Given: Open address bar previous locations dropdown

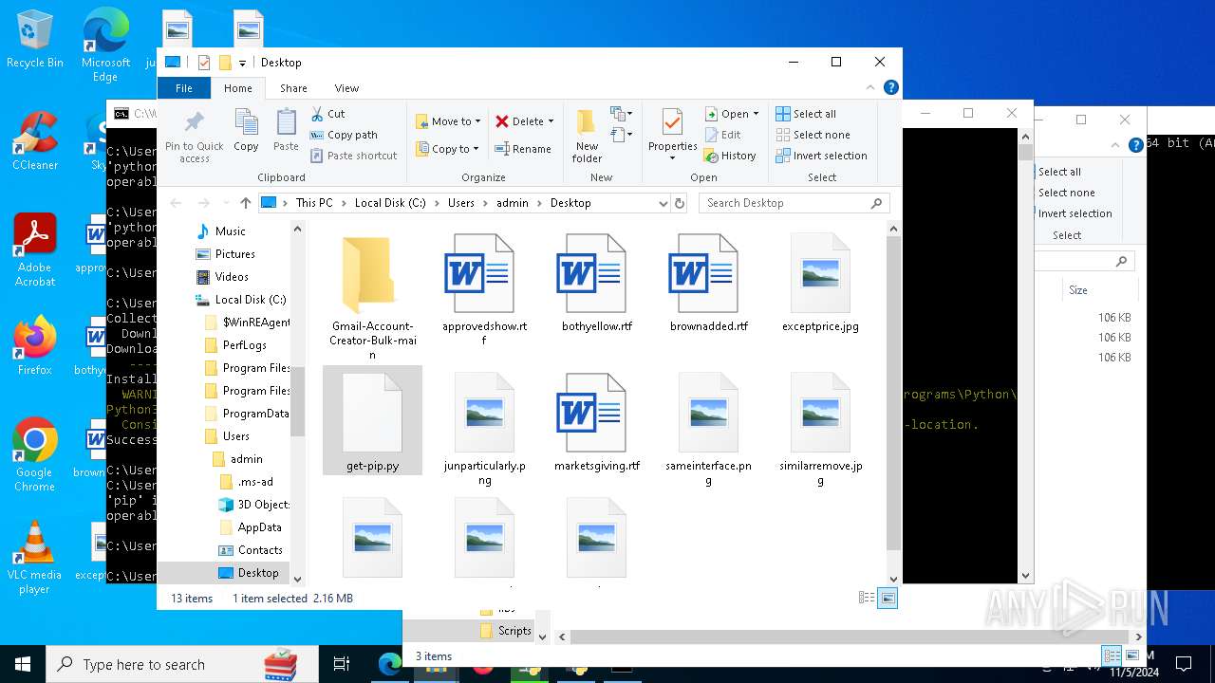Looking at the screenshot, I should tap(663, 203).
